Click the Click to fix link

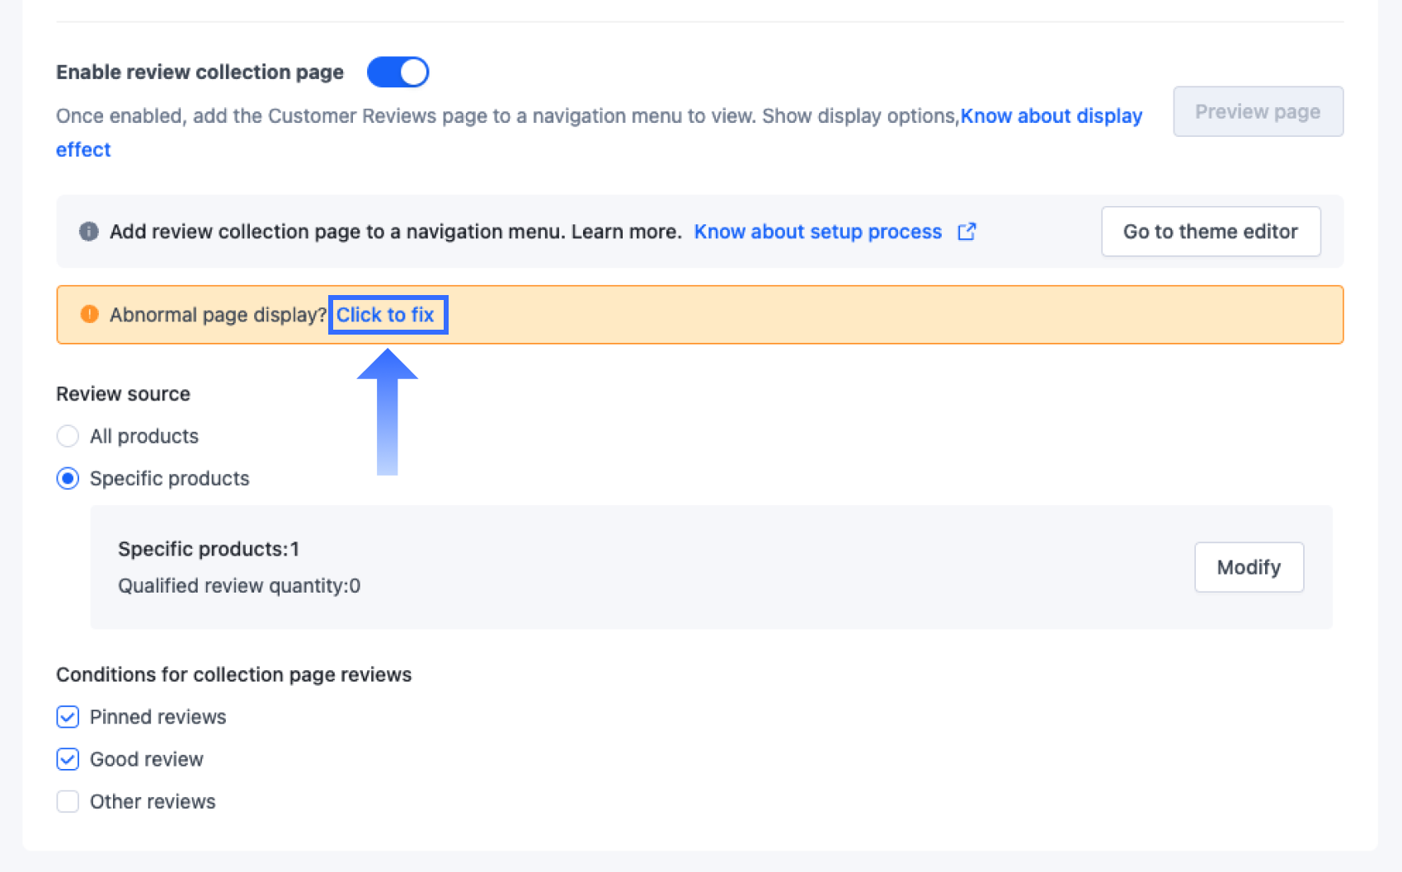tap(385, 315)
